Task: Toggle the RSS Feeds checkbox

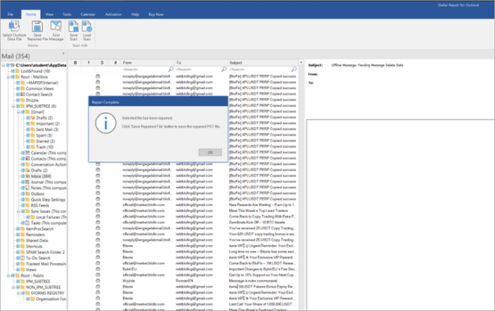Action: pos(23,205)
